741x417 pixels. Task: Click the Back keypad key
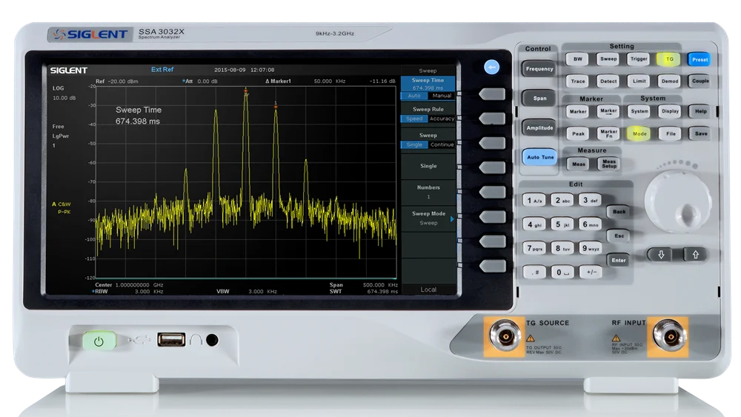point(619,212)
